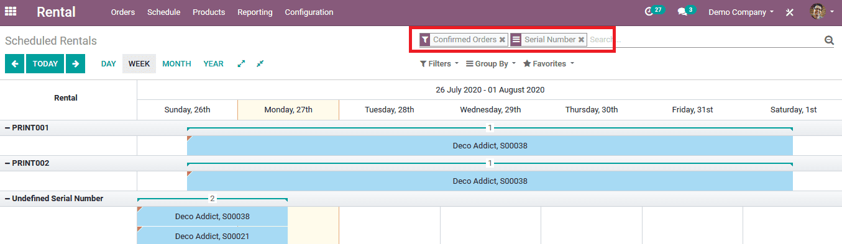This screenshot has width=842, height=244.
Task: Click the Friday, 31st column header
Action: tap(692, 110)
